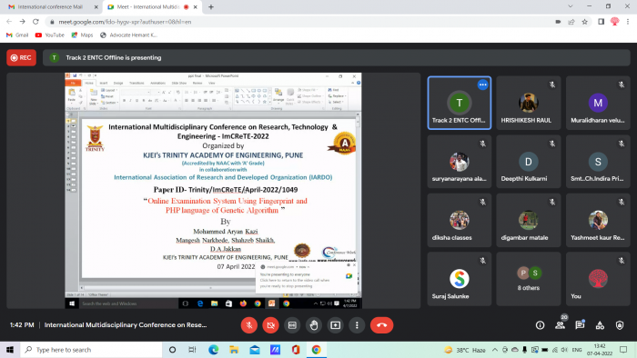The height and width of the screenshot is (358, 637).
Task: Toggle the camera on/off button
Action: tap(270, 325)
